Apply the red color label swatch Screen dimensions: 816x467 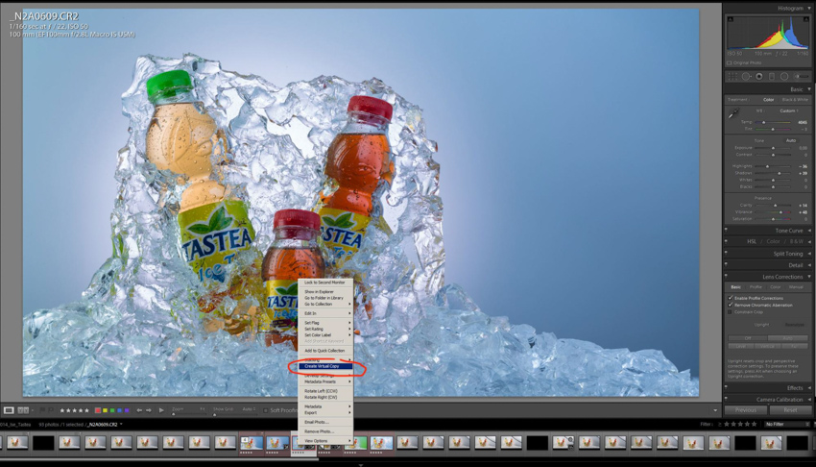97,410
